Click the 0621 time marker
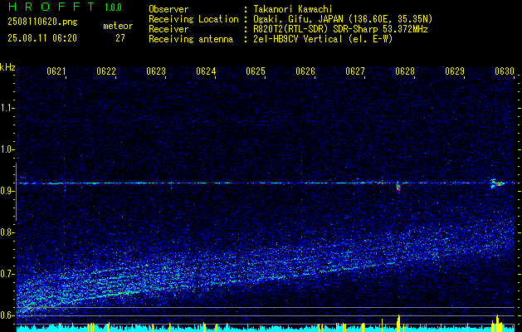 [x=56, y=71]
